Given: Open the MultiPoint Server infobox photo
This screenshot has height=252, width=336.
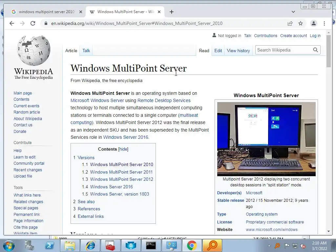Looking at the screenshot, I should click(x=266, y=139).
